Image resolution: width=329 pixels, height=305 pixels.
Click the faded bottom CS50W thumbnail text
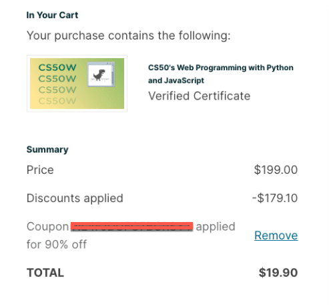pos(57,101)
